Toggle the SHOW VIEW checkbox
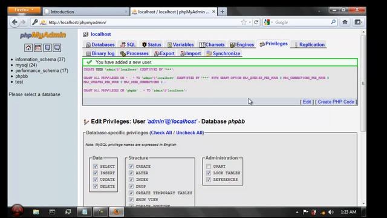 [131, 200]
